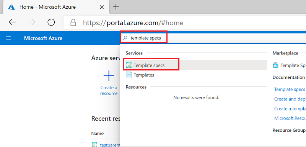This screenshot has height=147, width=306.
Task: Click the Documentation section heading
Action: tap(289, 77)
